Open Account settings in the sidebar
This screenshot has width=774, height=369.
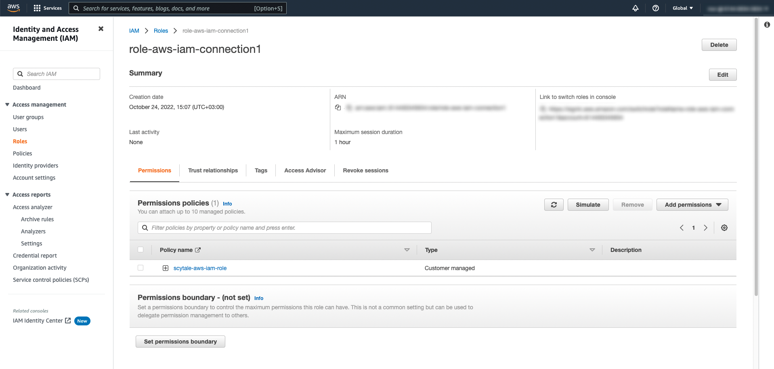(x=34, y=178)
